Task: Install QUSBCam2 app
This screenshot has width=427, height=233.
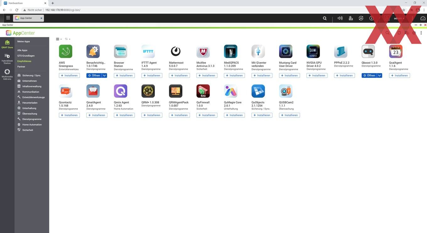Action: [289, 115]
